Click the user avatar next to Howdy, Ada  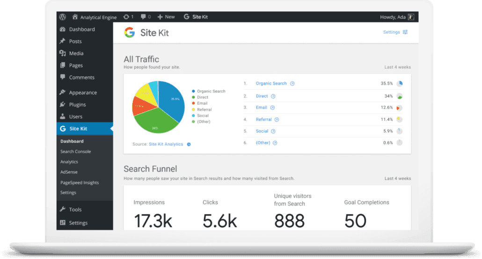[x=411, y=17]
